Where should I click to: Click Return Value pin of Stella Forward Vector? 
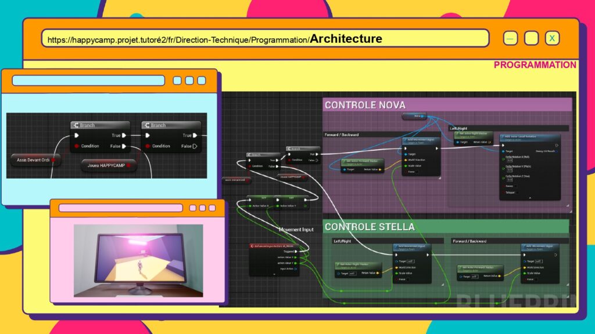500,276
